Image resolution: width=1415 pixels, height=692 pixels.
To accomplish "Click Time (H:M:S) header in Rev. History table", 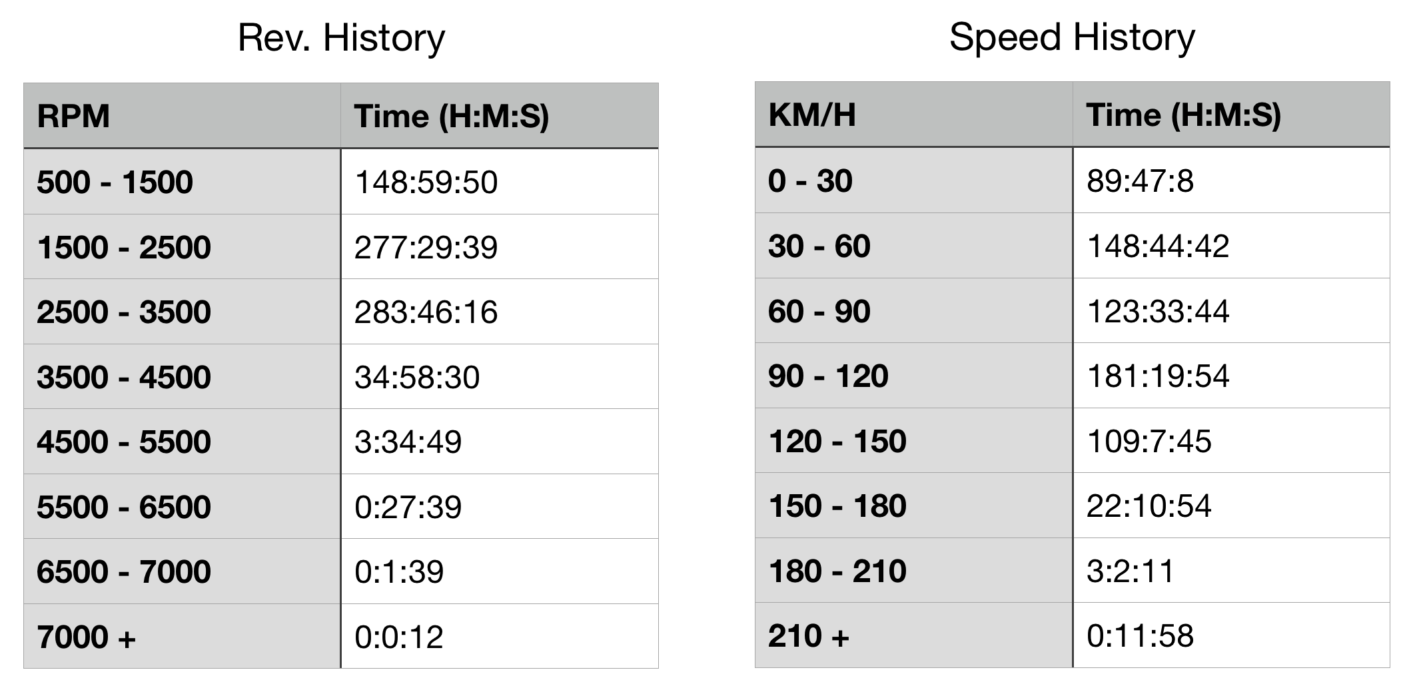I will pos(452,117).
